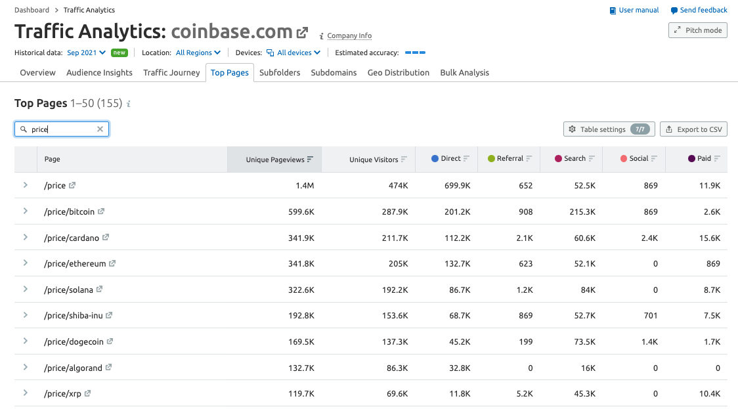The image size is (738, 409).
Task: Open external link icon for /price page
Action: click(72, 185)
